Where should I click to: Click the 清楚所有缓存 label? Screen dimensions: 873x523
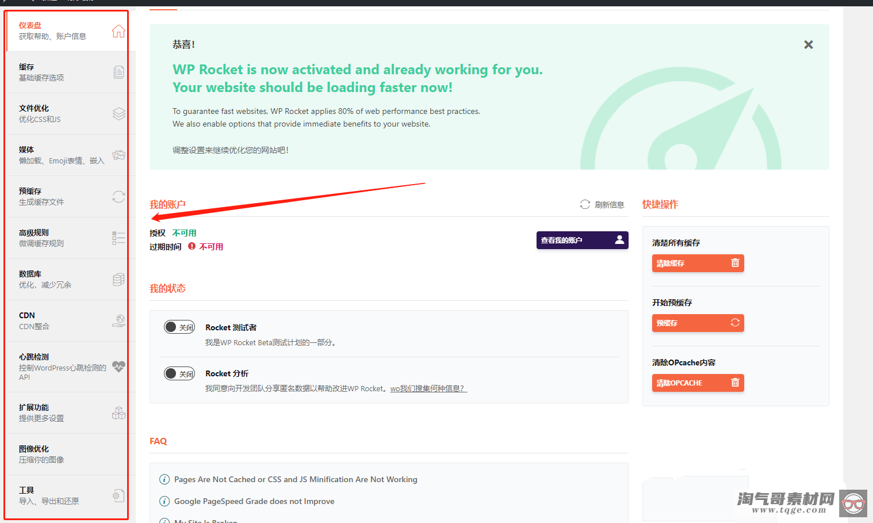pyautogui.click(x=676, y=243)
